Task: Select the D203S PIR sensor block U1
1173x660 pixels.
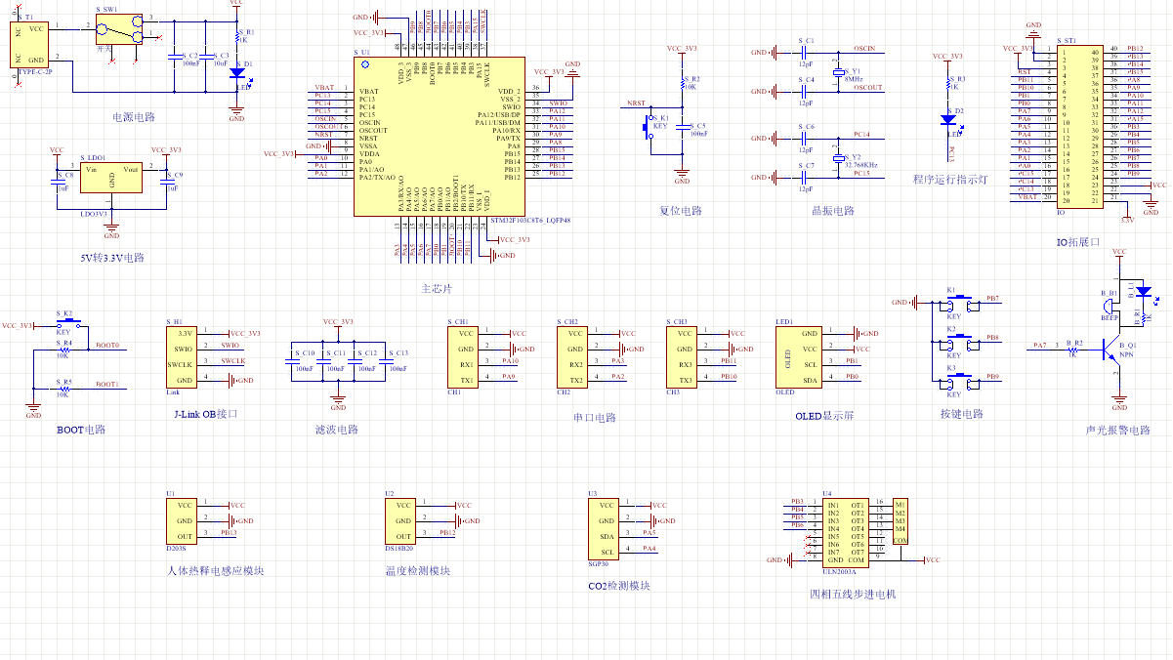Action: point(181,520)
